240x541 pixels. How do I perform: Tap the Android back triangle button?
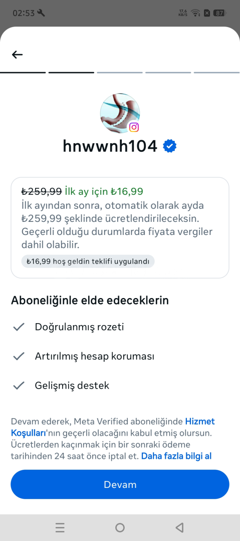179,527
